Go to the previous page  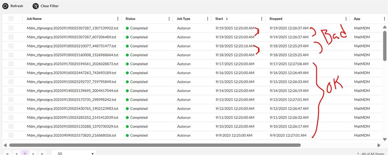[16, 154]
